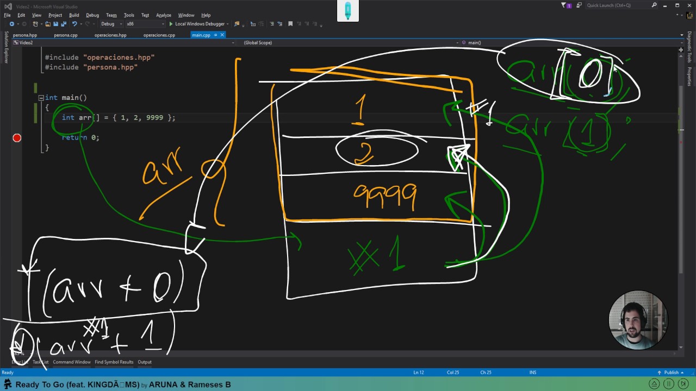Click the toolbar icon right of Find in Files
This screenshot has width=696, height=391.
click(x=253, y=24)
